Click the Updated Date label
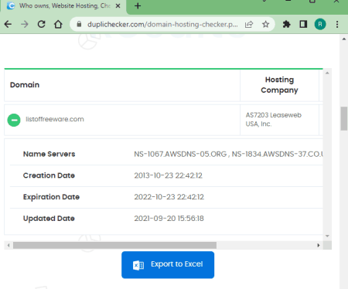Image resolution: width=348 pixels, height=289 pixels. coord(49,219)
